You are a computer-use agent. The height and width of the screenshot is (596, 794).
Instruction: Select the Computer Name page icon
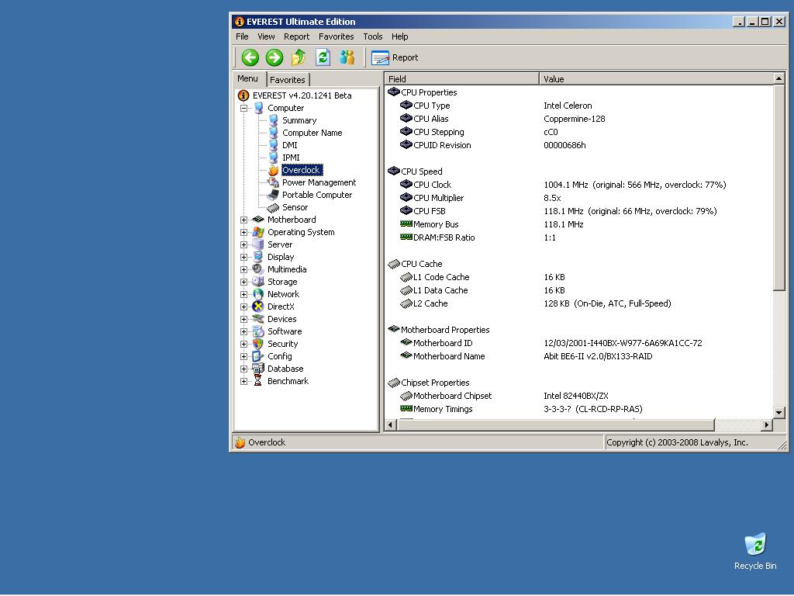(x=274, y=133)
